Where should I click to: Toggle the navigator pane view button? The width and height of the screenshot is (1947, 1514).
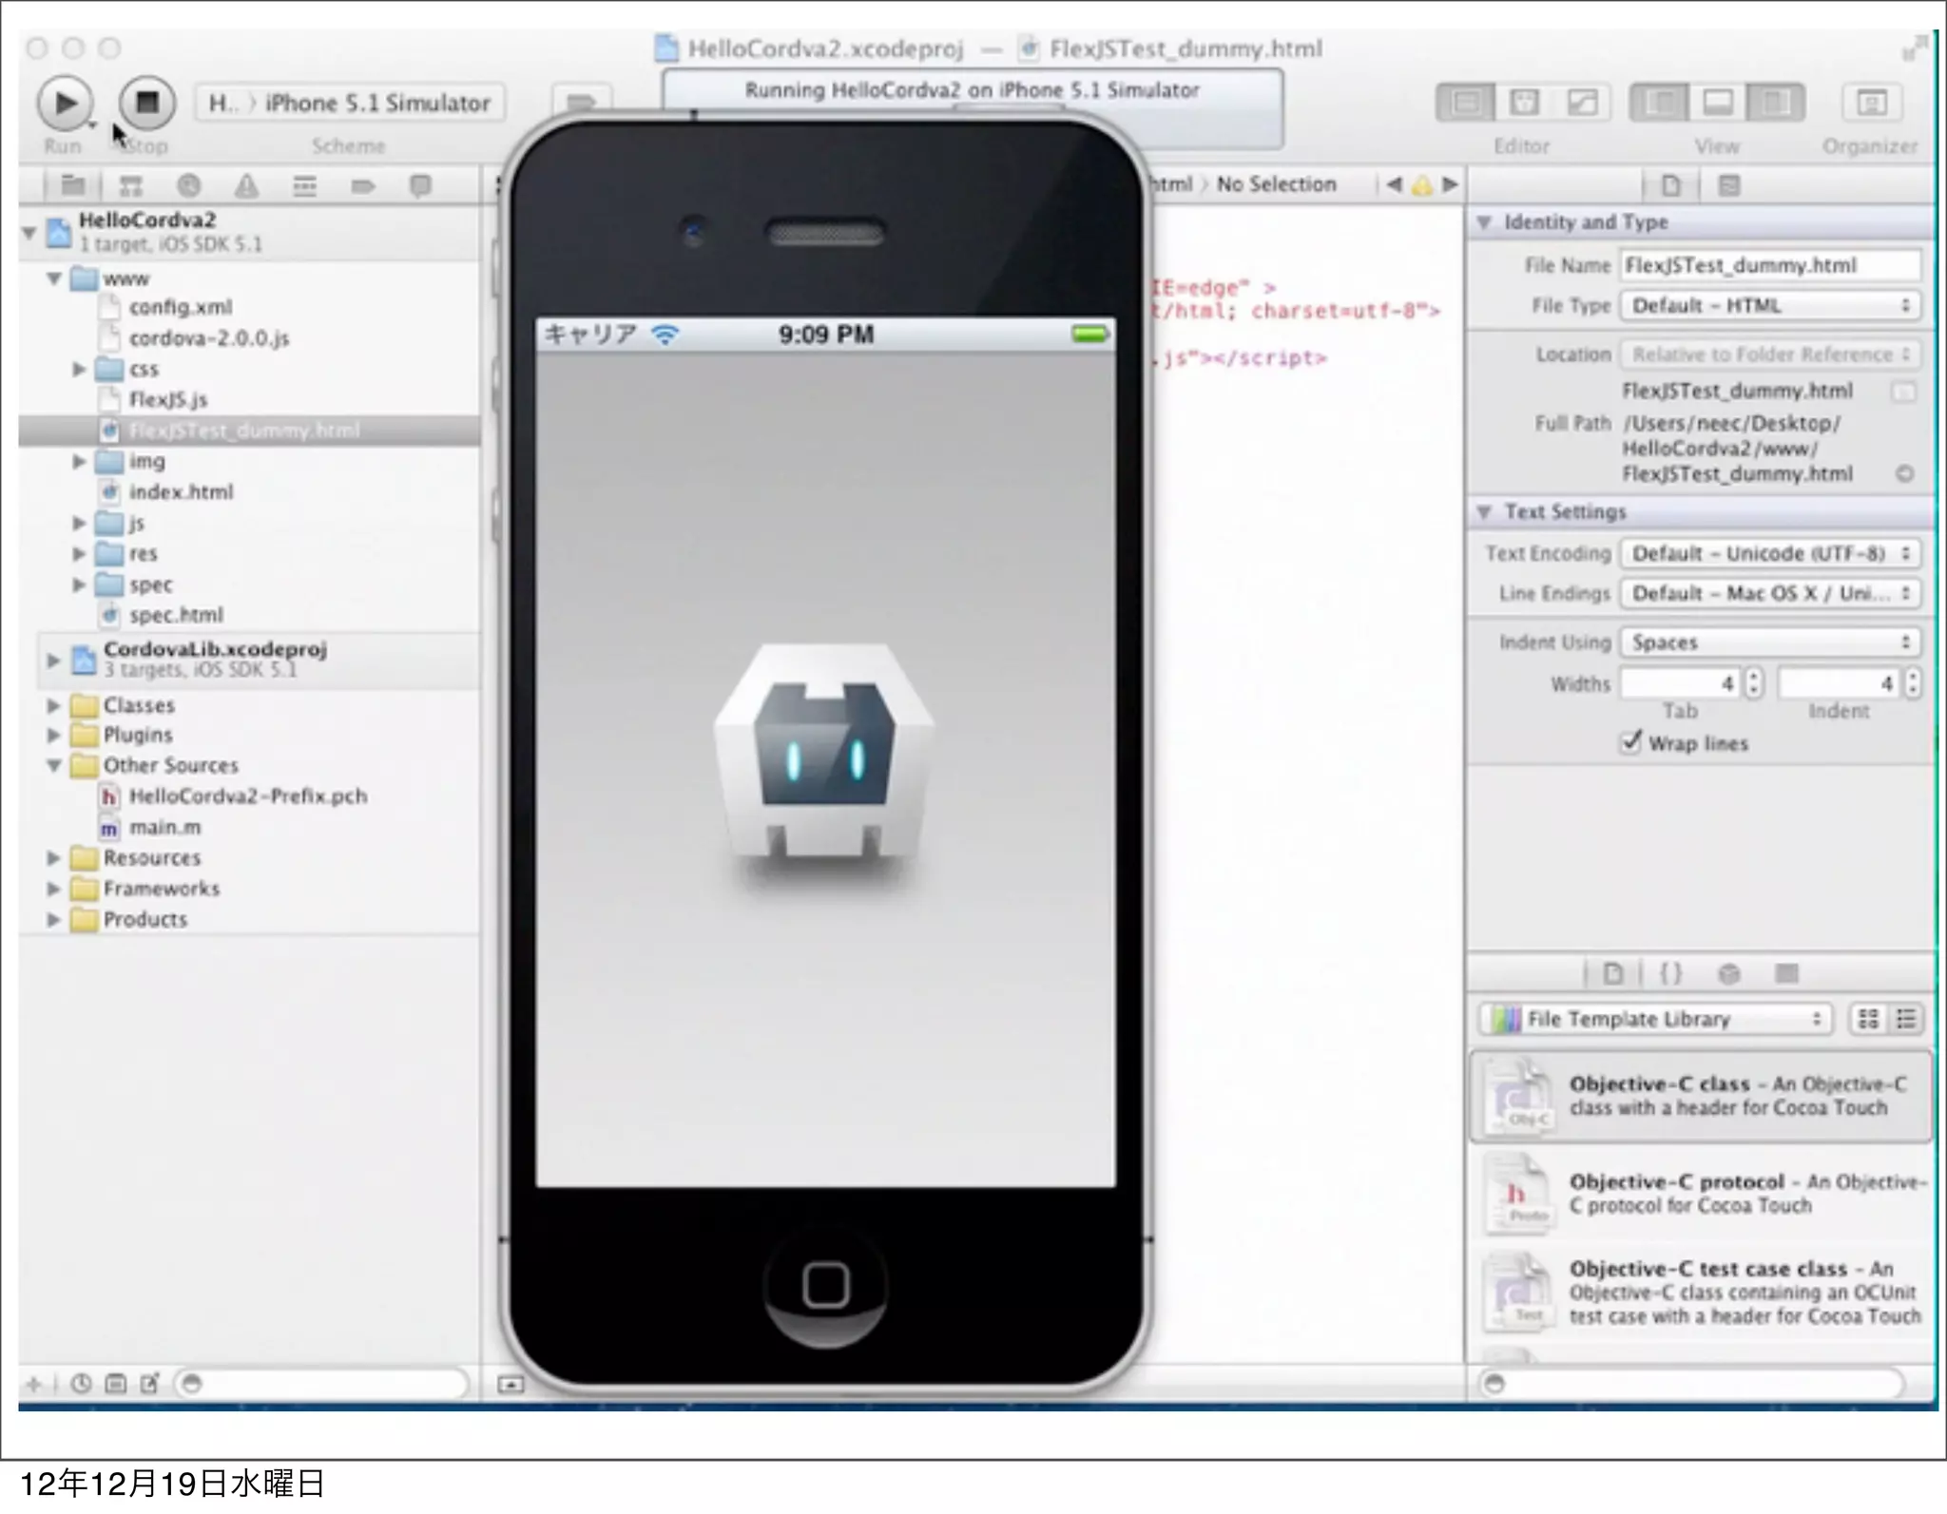point(1660,103)
